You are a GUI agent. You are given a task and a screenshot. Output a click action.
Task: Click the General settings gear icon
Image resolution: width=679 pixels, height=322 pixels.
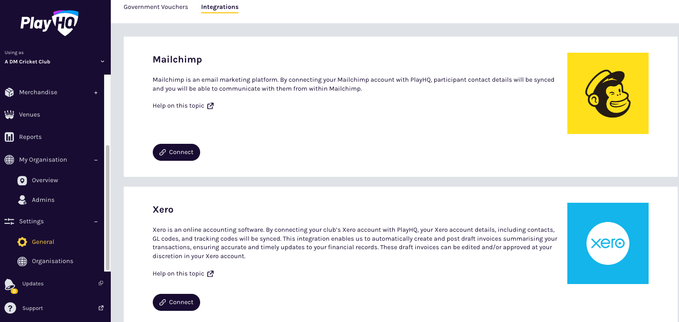point(22,242)
